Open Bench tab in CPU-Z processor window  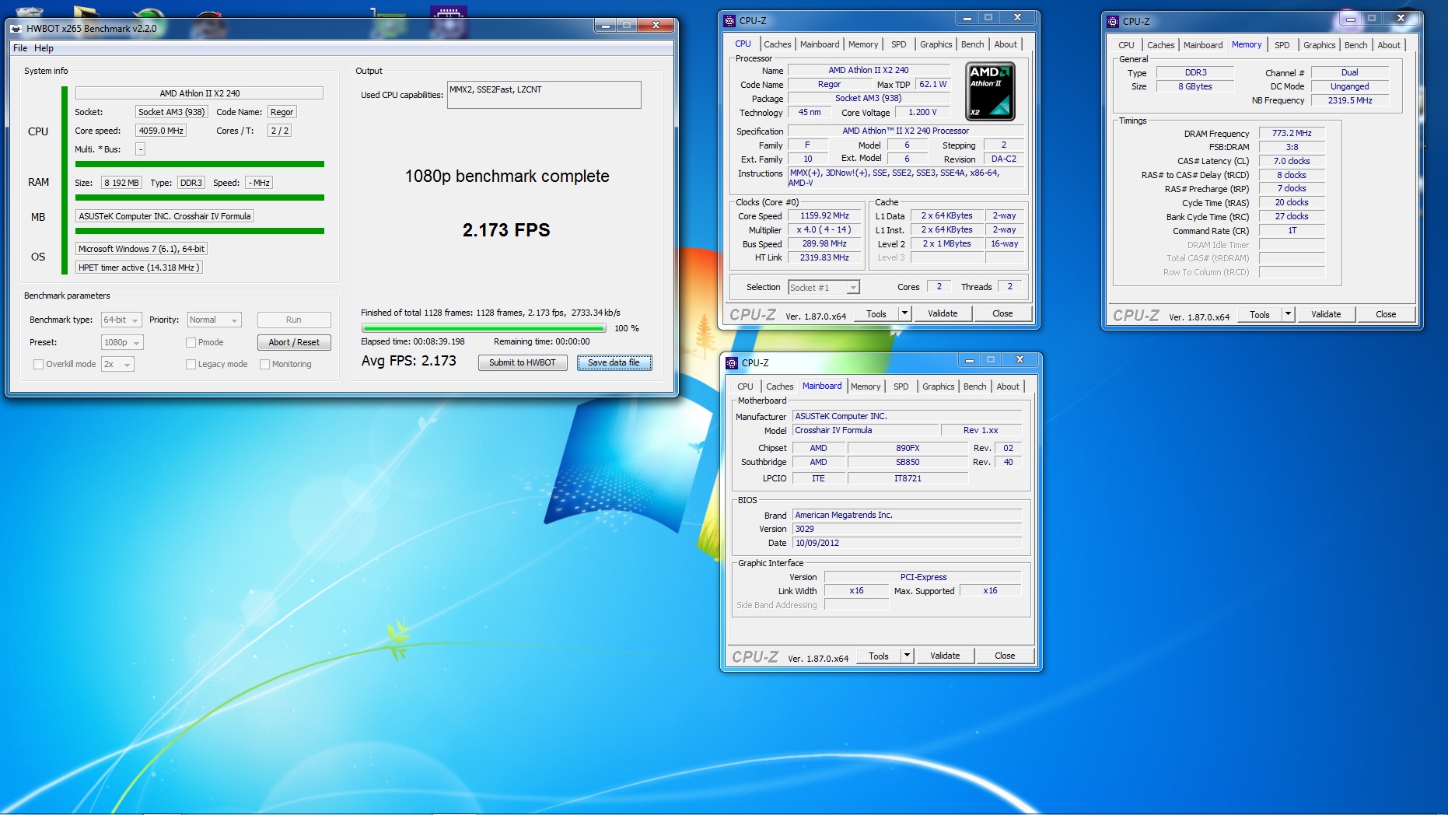972,45
